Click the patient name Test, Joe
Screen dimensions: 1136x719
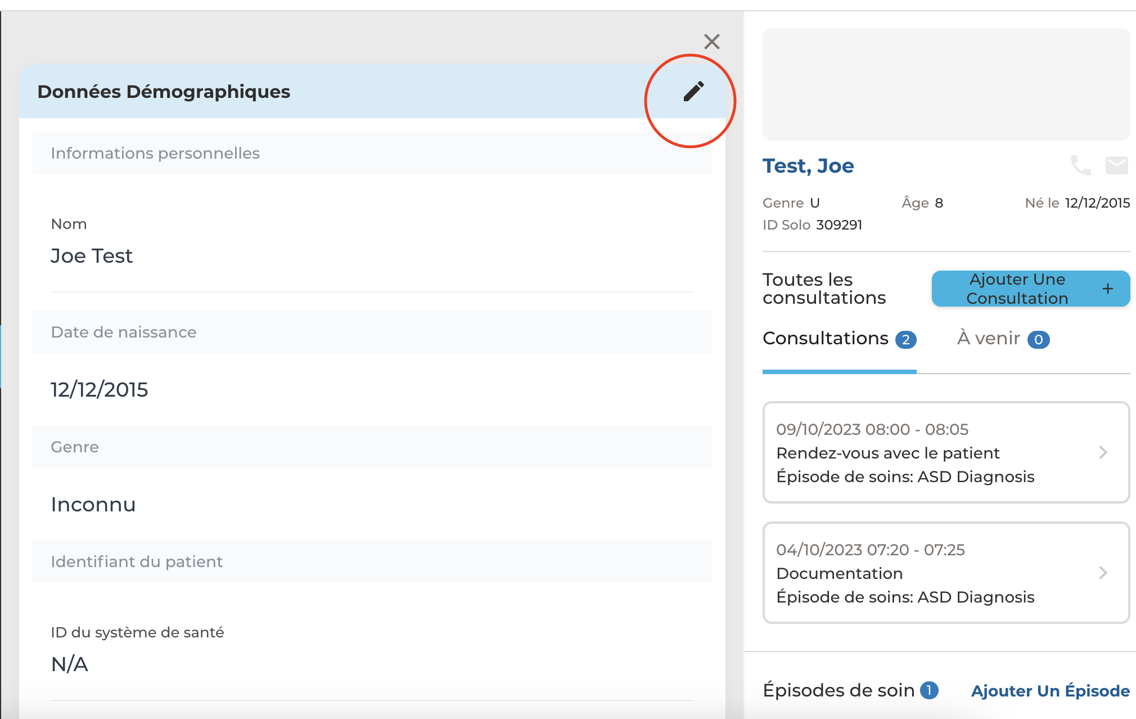808,166
